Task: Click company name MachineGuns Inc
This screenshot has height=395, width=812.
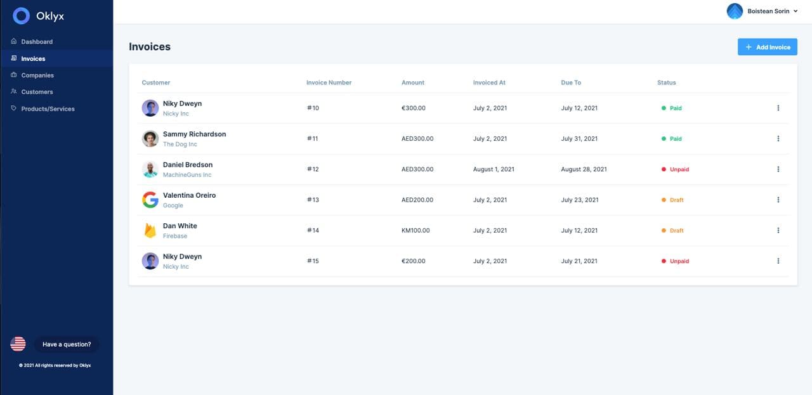Action: pos(187,174)
